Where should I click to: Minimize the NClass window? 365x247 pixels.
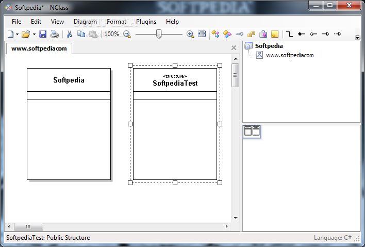[x=316, y=6]
